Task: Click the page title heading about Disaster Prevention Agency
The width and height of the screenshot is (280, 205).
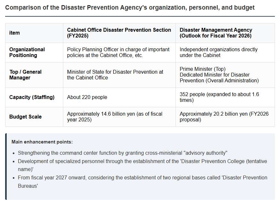Action: (130, 7)
